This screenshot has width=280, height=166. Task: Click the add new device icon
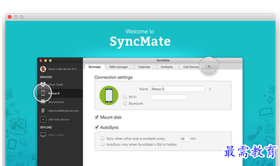click(43, 120)
